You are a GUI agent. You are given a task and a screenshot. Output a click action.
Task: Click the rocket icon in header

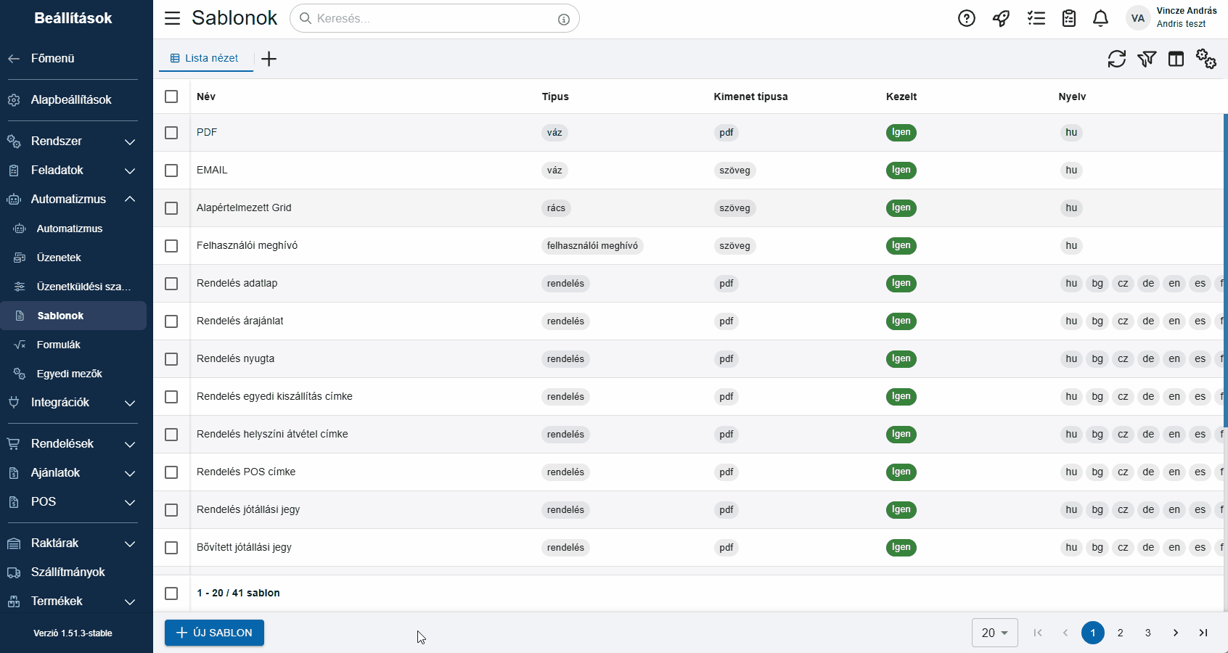[1001, 18]
